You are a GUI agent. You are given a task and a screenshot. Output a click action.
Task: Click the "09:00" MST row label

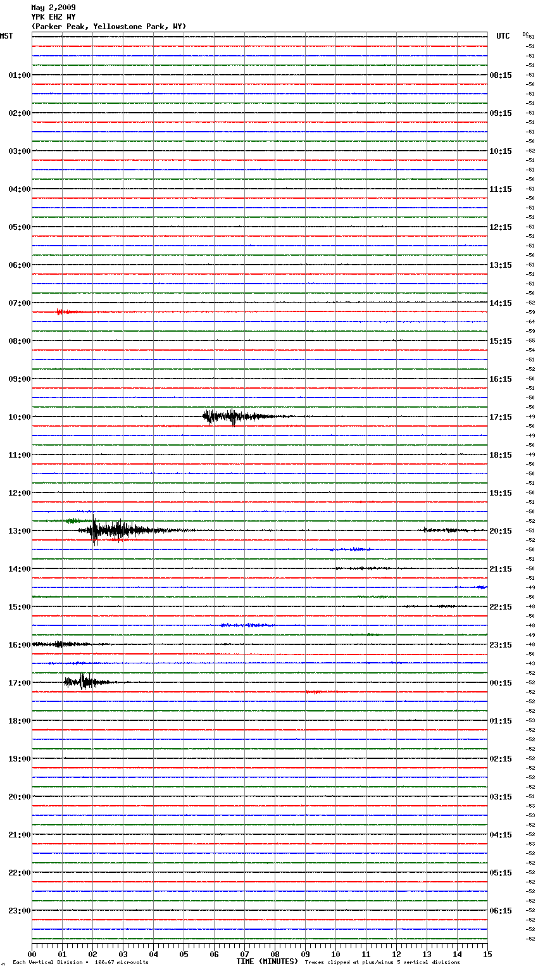click(20, 379)
